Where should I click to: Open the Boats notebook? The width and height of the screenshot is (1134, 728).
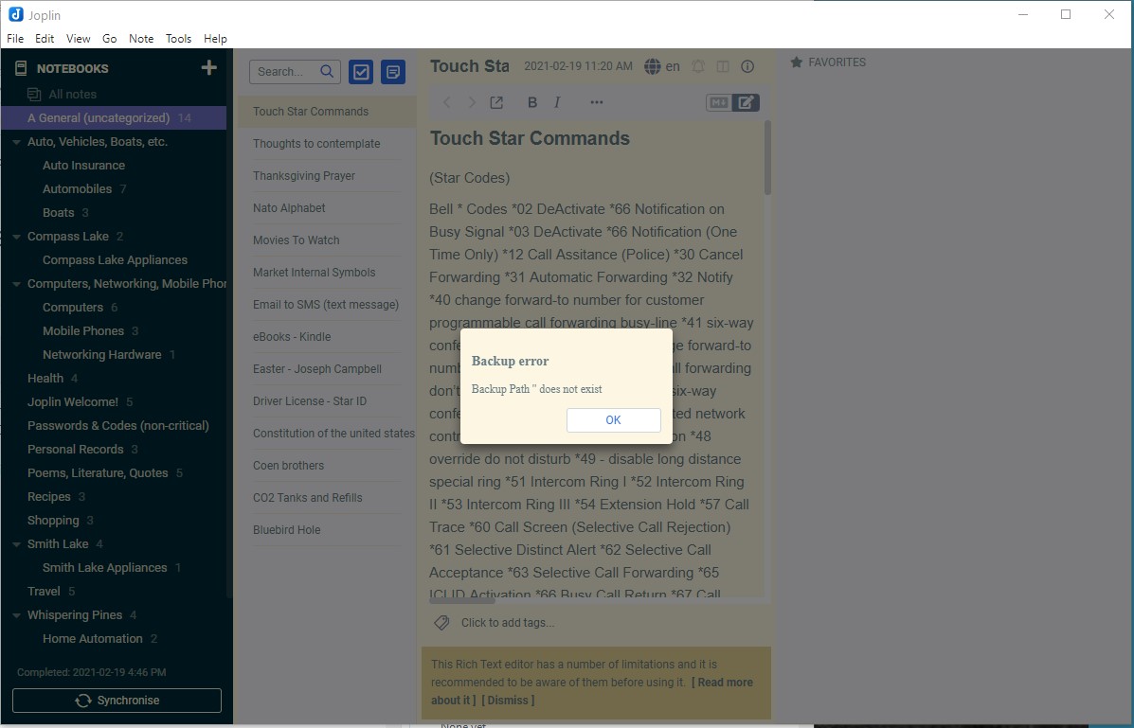coord(58,213)
